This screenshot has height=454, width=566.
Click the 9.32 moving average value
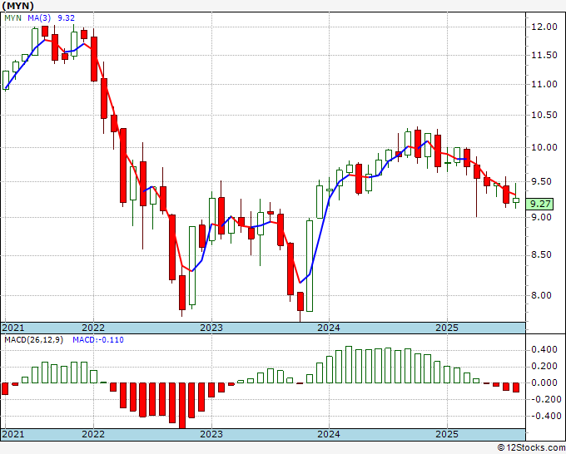click(x=67, y=18)
